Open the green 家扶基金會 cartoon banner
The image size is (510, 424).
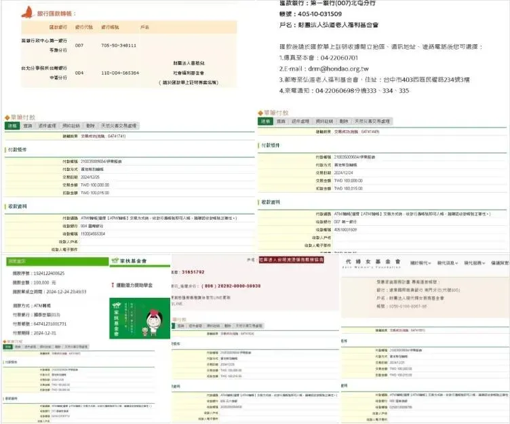(x=140, y=318)
